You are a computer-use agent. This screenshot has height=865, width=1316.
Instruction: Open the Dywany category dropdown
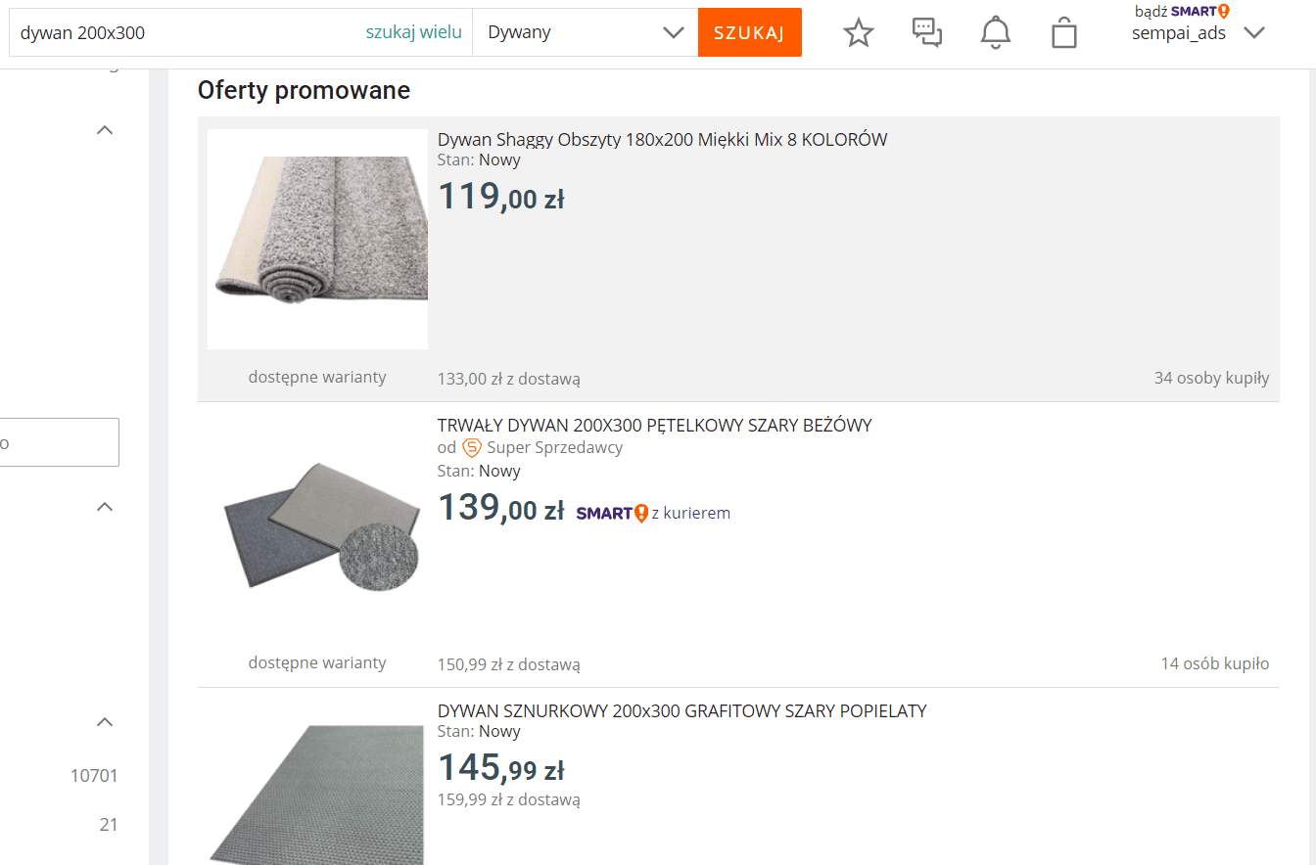[586, 32]
